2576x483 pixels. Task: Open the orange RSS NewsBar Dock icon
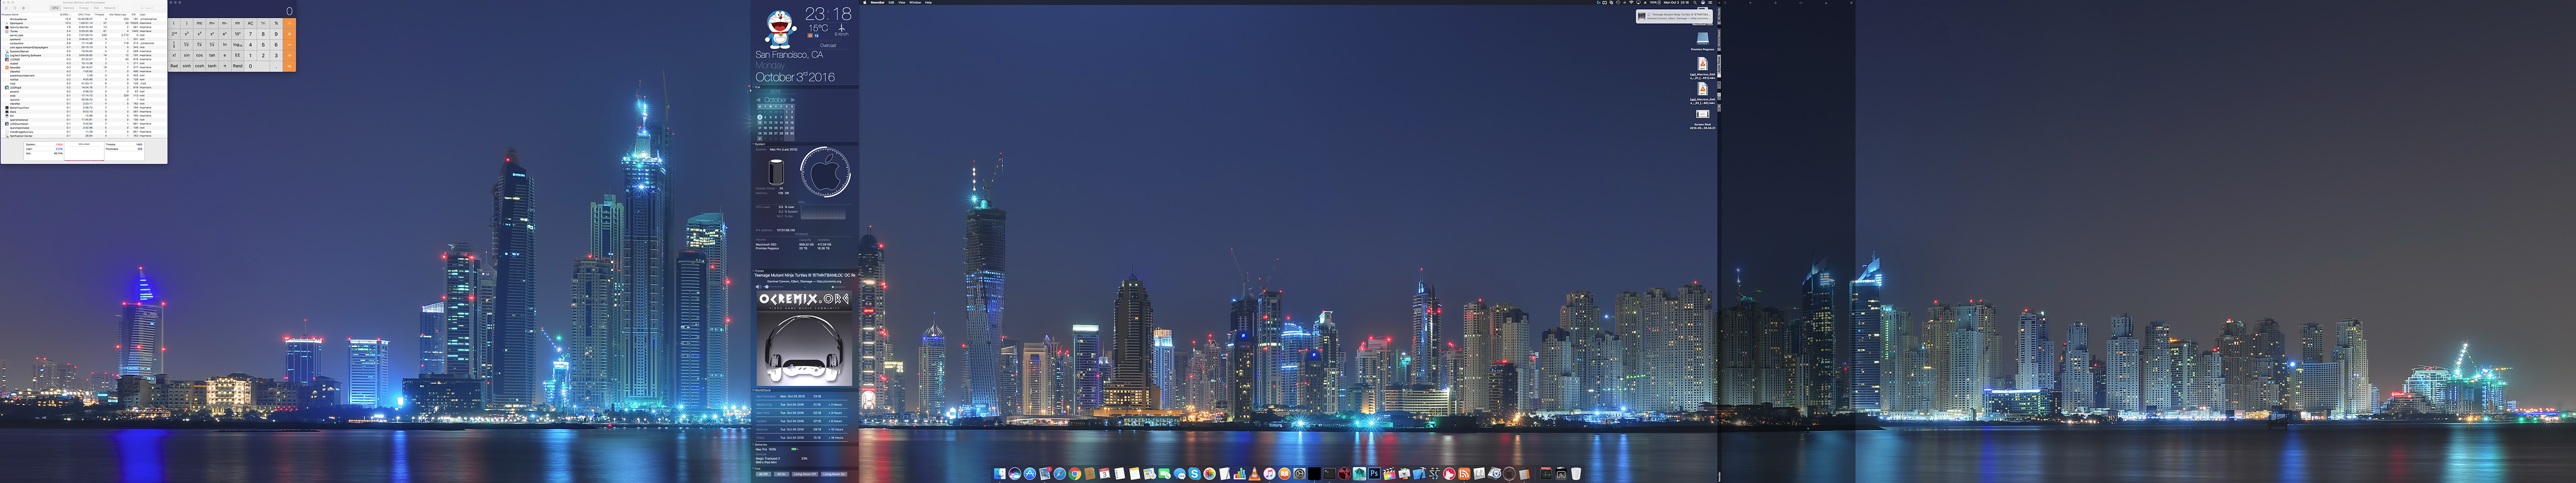(1465, 474)
